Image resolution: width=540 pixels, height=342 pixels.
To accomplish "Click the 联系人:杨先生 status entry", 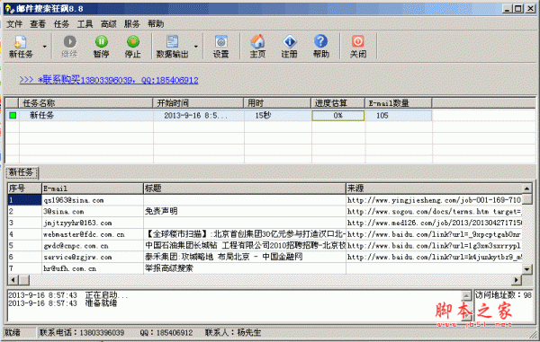I will pos(233,332).
